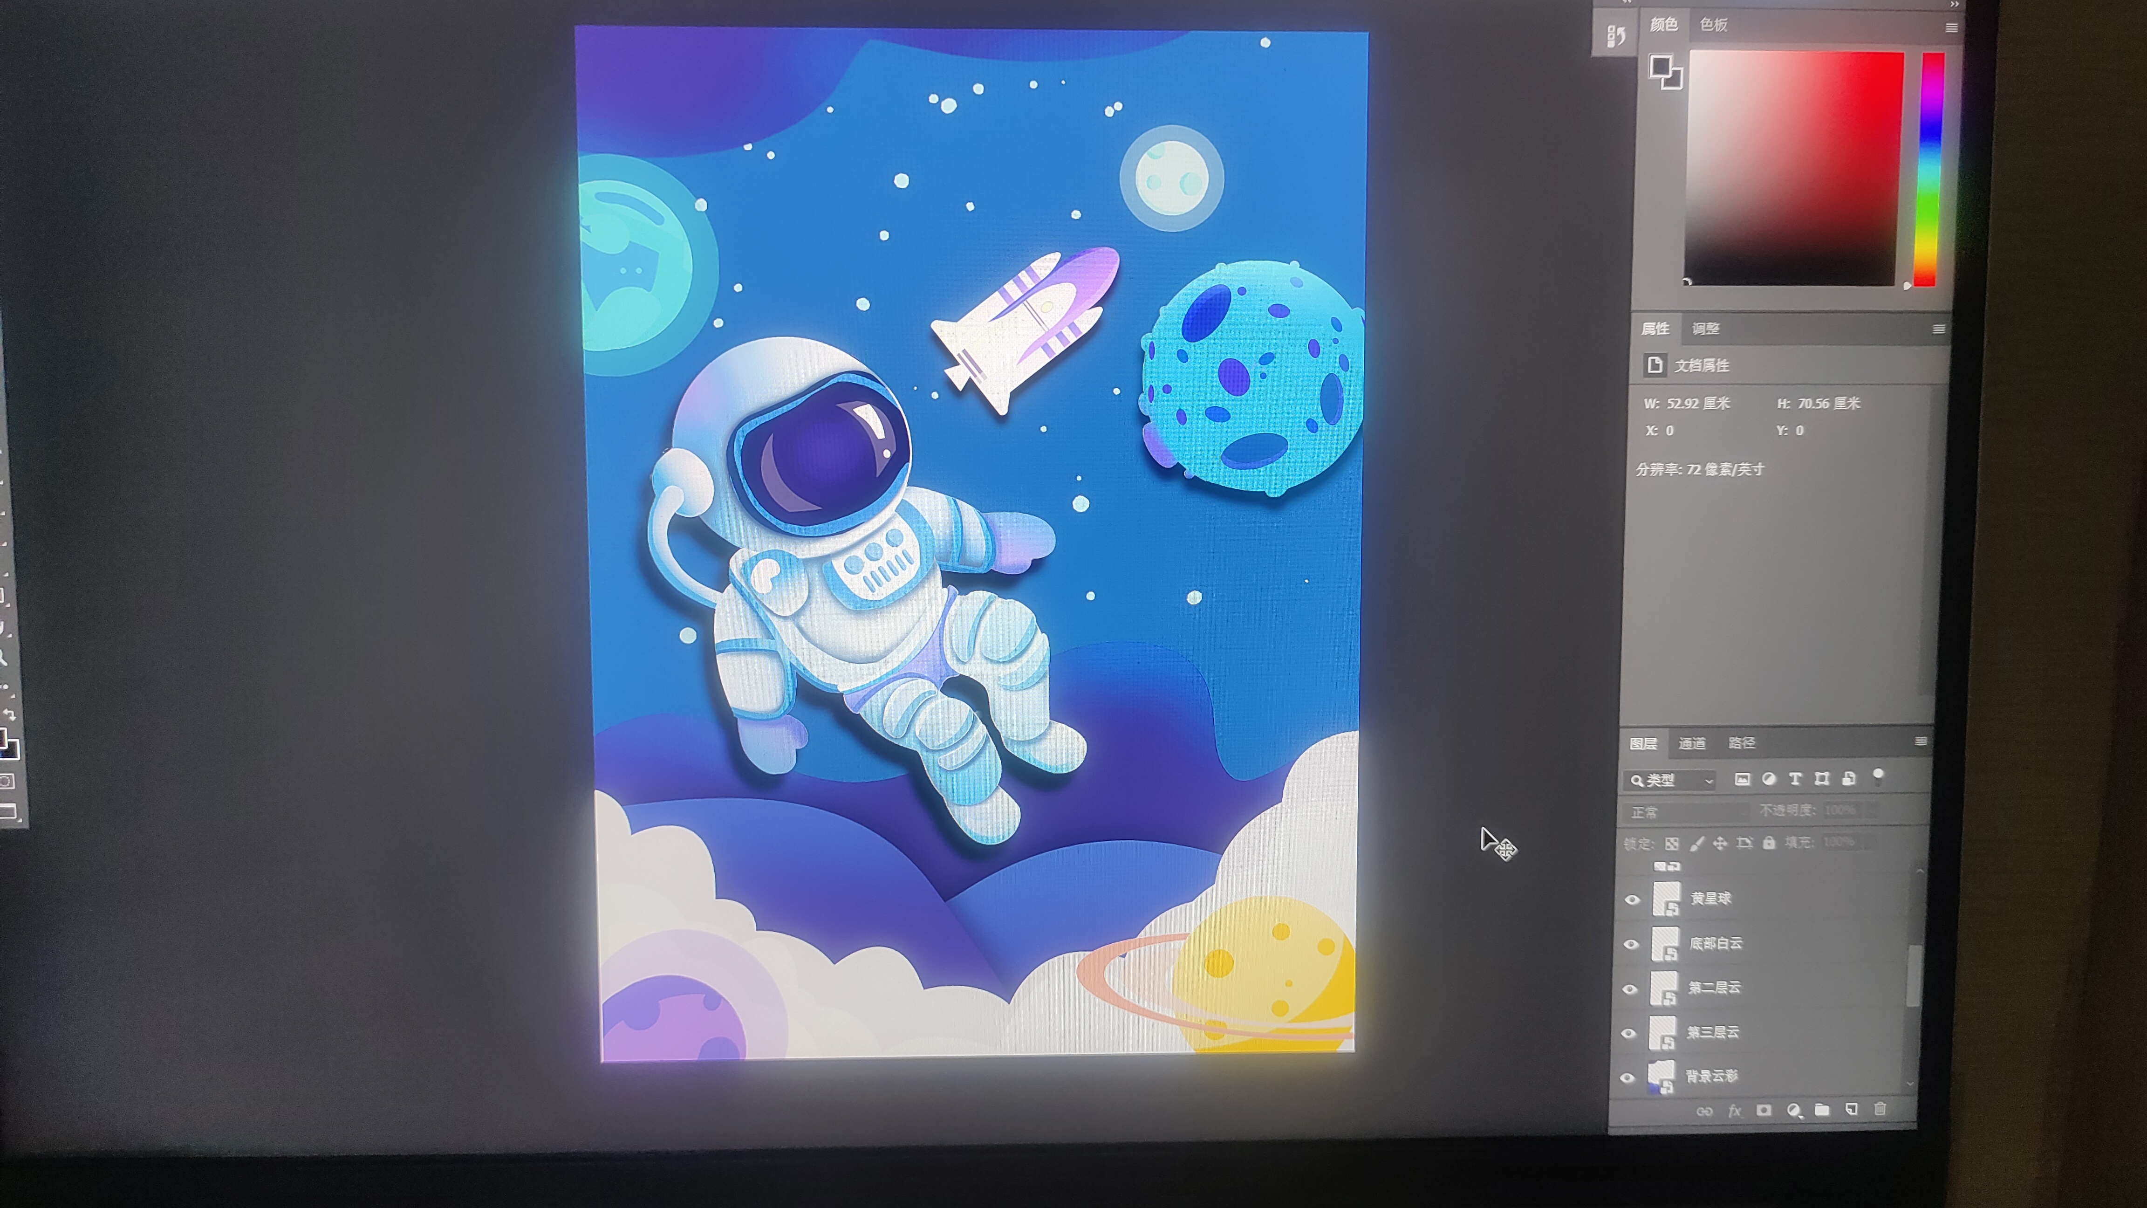Click the 分辨率: 72 像素/英寸 text

[x=1699, y=469]
